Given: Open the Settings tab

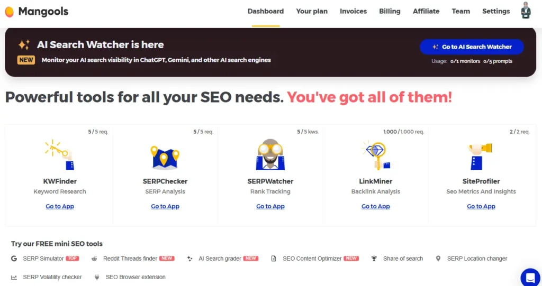Looking at the screenshot, I should 496,12.
